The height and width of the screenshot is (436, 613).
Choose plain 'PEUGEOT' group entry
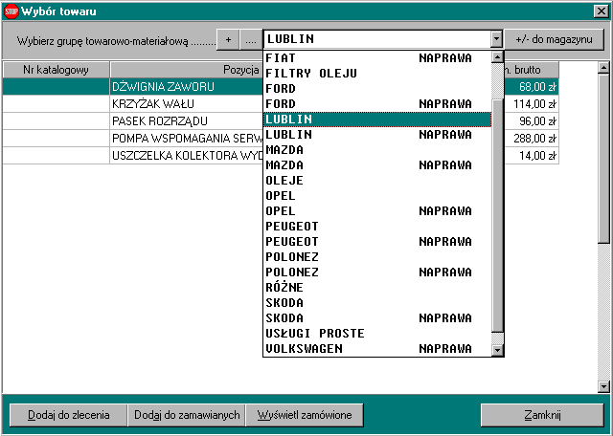pos(377,227)
